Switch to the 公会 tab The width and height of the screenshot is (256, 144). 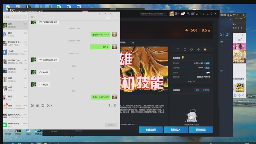132,43
